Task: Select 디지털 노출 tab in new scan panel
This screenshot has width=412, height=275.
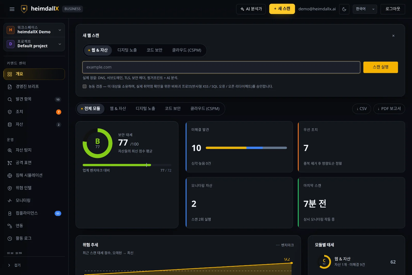Action: point(127,50)
